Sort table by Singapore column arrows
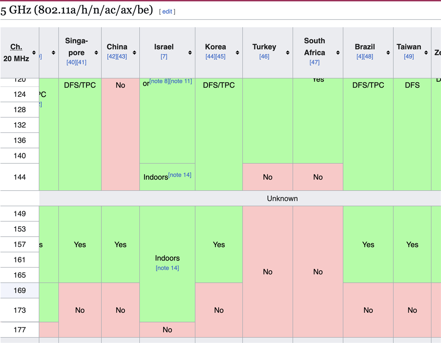 coord(96,53)
